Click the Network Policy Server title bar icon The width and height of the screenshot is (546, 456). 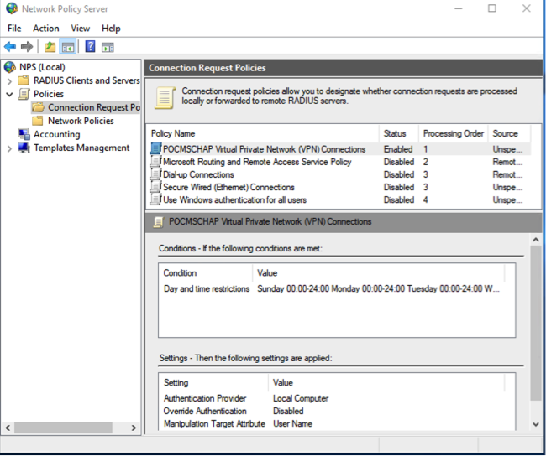coord(12,8)
